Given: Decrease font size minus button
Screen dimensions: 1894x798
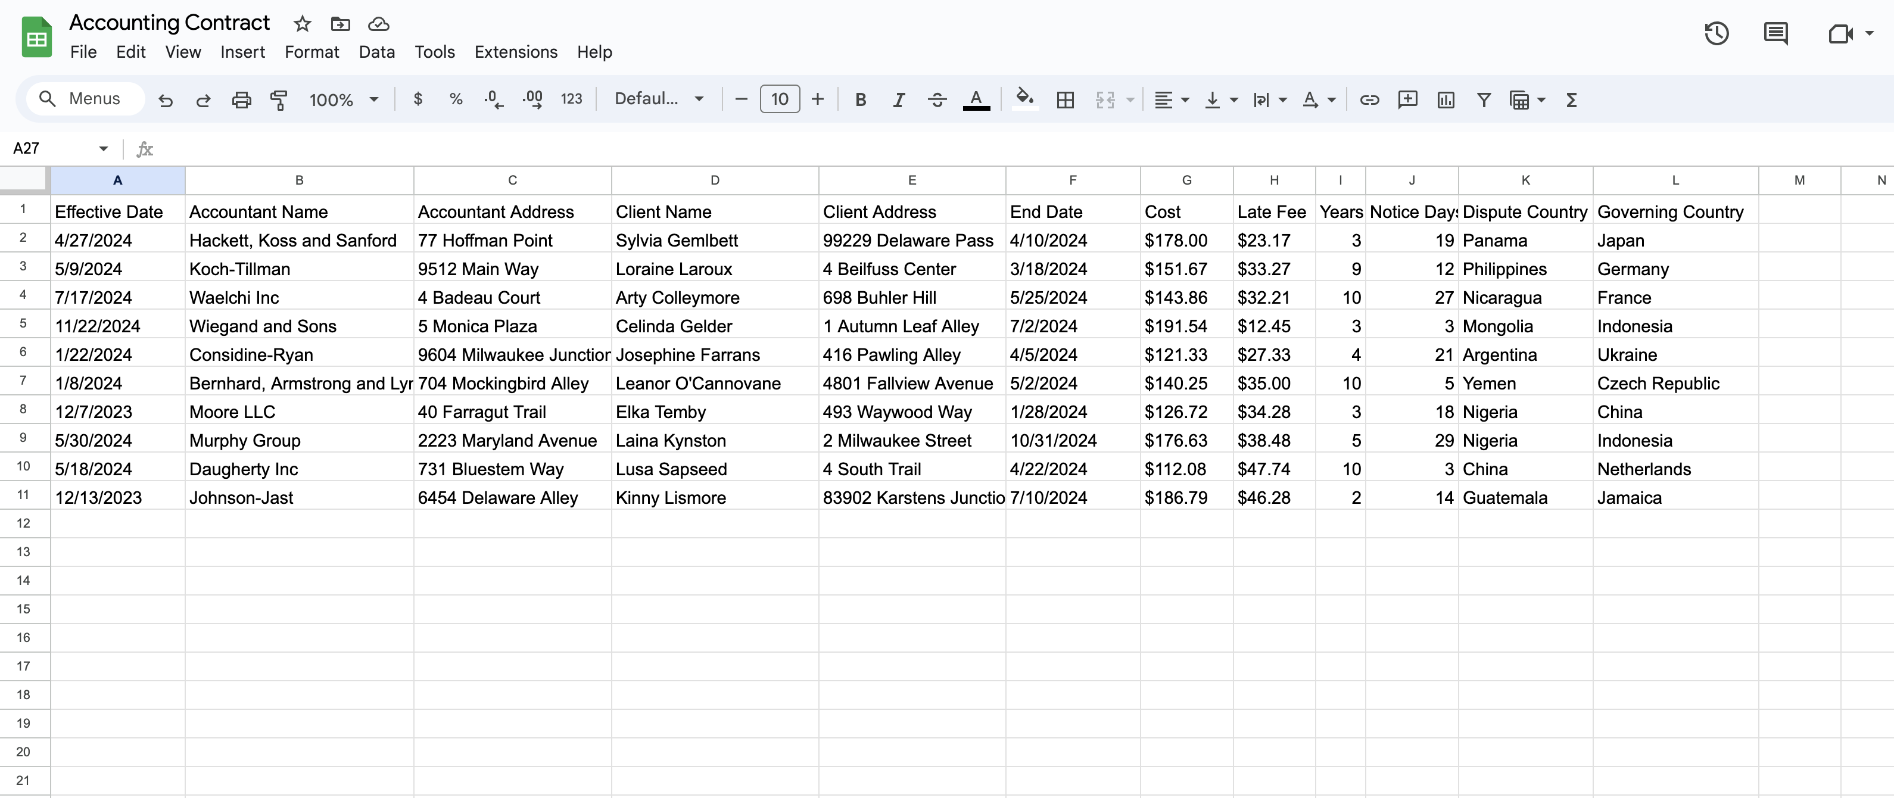Looking at the screenshot, I should click(x=741, y=98).
